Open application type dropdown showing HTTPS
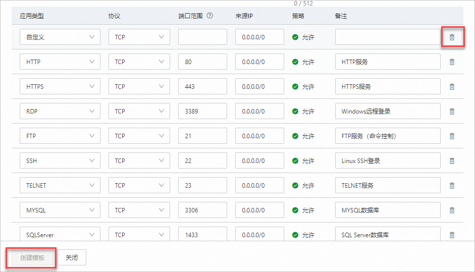Screen dimensions: 475x272 pyautogui.click(x=60, y=87)
